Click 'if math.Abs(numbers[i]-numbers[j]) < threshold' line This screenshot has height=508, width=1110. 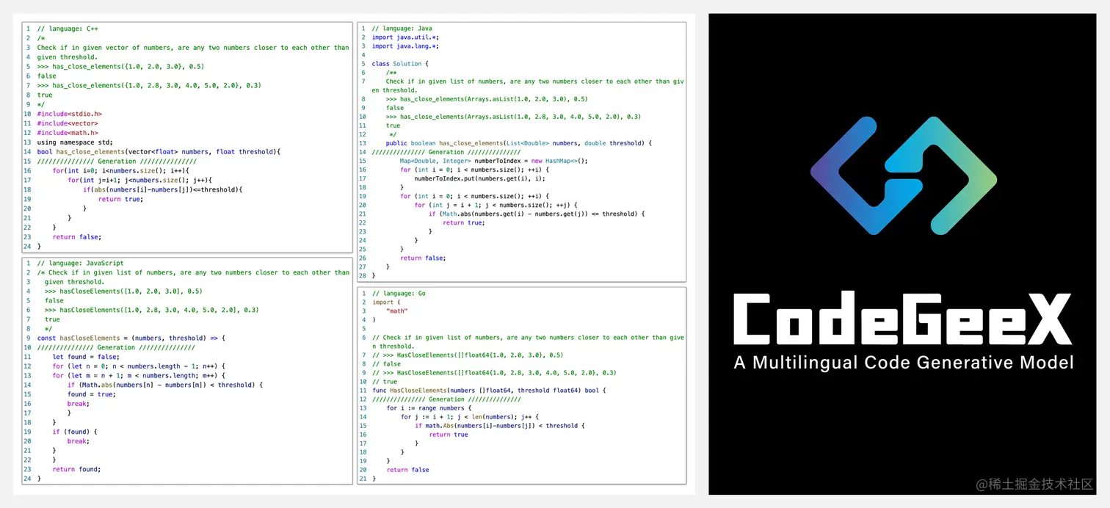(500, 426)
